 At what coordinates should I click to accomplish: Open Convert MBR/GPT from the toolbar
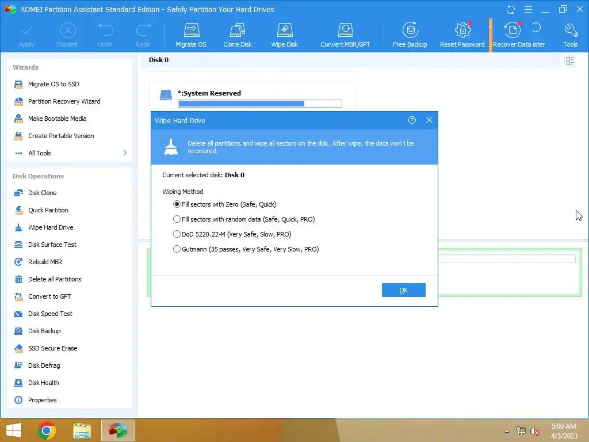coord(345,35)
